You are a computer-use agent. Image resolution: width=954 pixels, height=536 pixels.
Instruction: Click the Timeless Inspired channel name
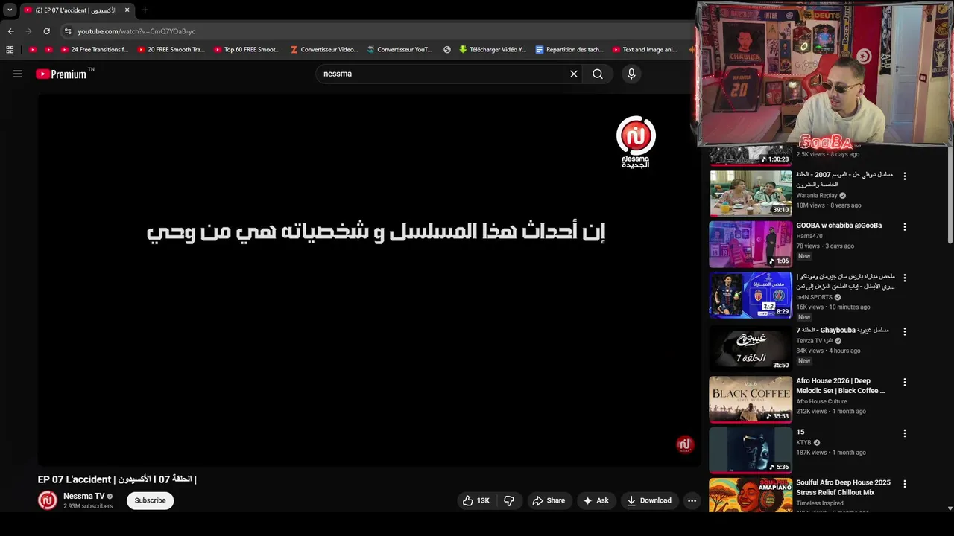click(x=818, y=503)
